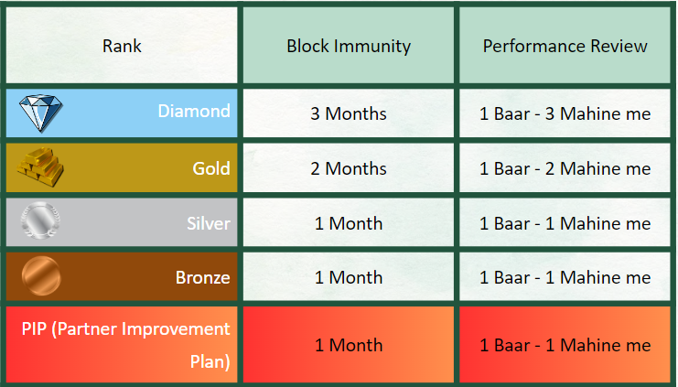Select the Rank header cell

coord(122,46)
